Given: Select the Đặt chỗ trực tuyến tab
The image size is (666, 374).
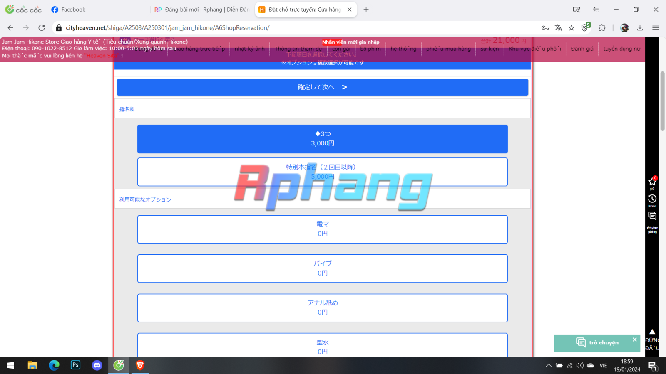Looking at the screenshot, I should (306, 10).
